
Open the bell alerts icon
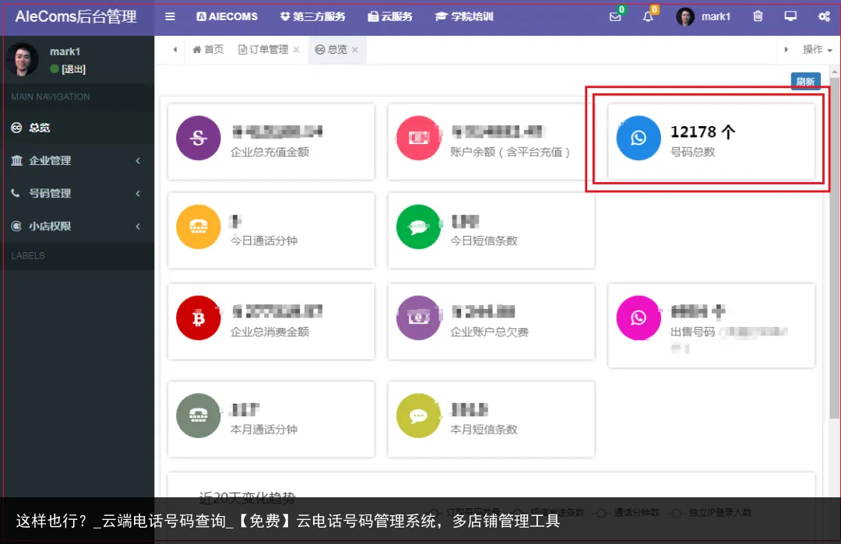(648, 17)
